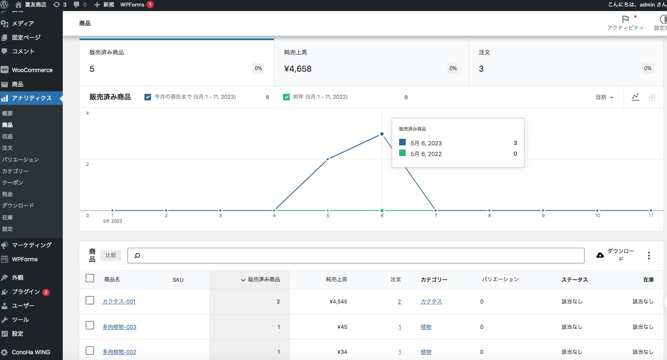Viewport: 667px width, 360px height.
Task: Open ダウンロード analytics submenu
Action: (18, 206)
